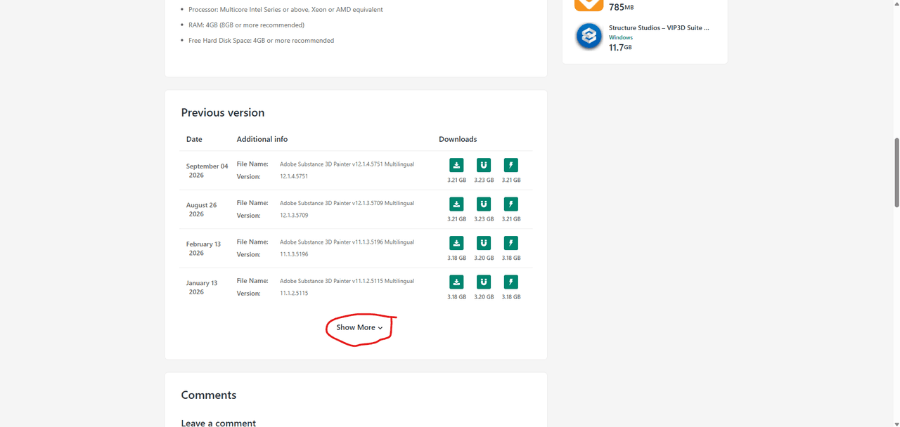The image size is (900, 427).
Task: Click the date September 04 2026
Action: click(207, 171)
